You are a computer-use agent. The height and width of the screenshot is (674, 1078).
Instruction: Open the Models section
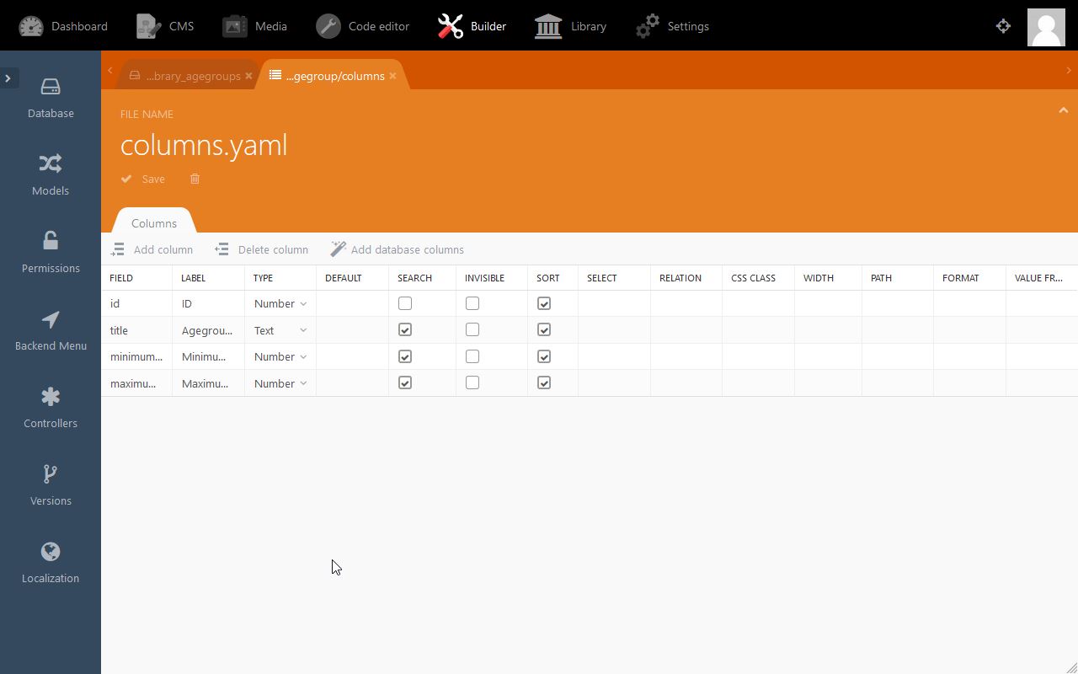click(x=51, y=175)
